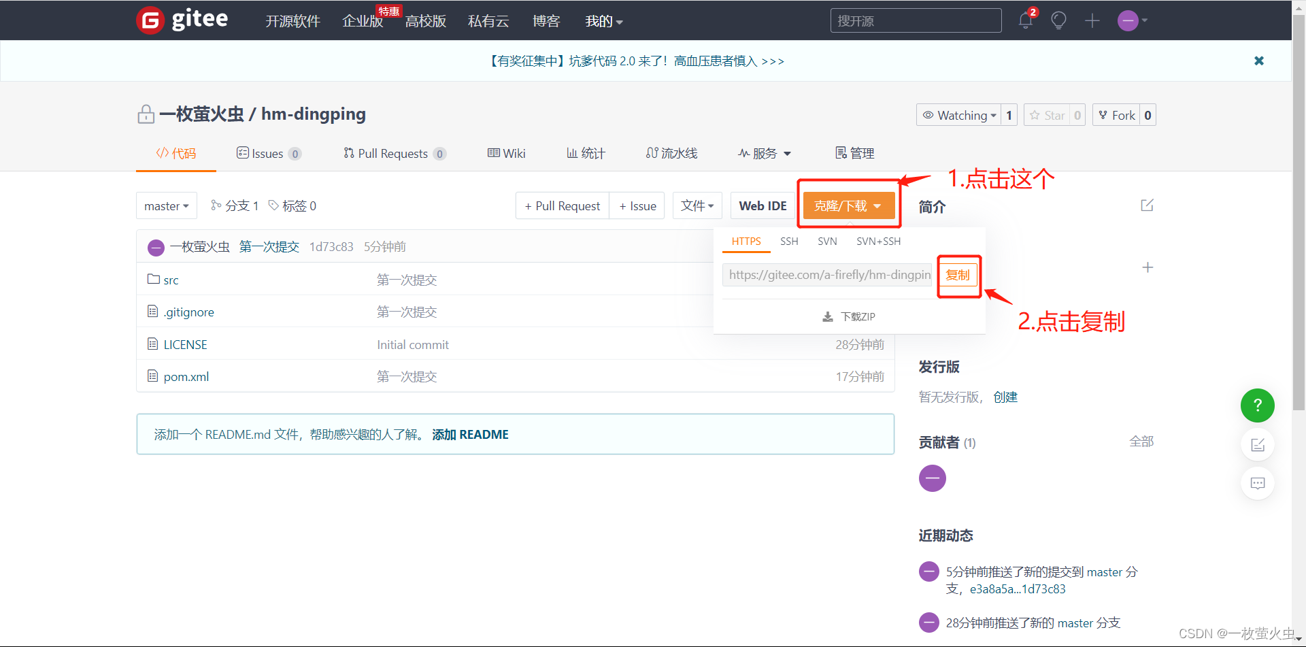Screen dimensions: 1306x647
Task: Click the clone URL input field
Action: (827, 275)
